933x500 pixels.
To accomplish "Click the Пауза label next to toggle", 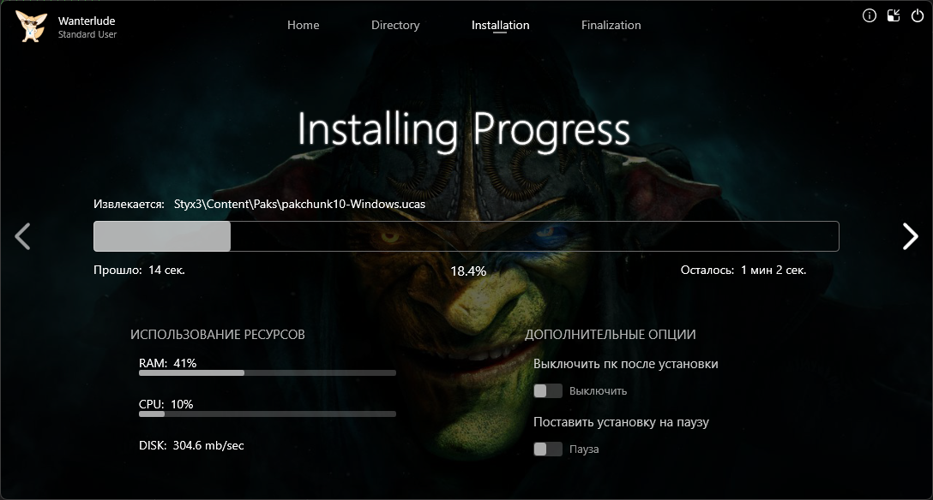I will (x=584, y=449).
